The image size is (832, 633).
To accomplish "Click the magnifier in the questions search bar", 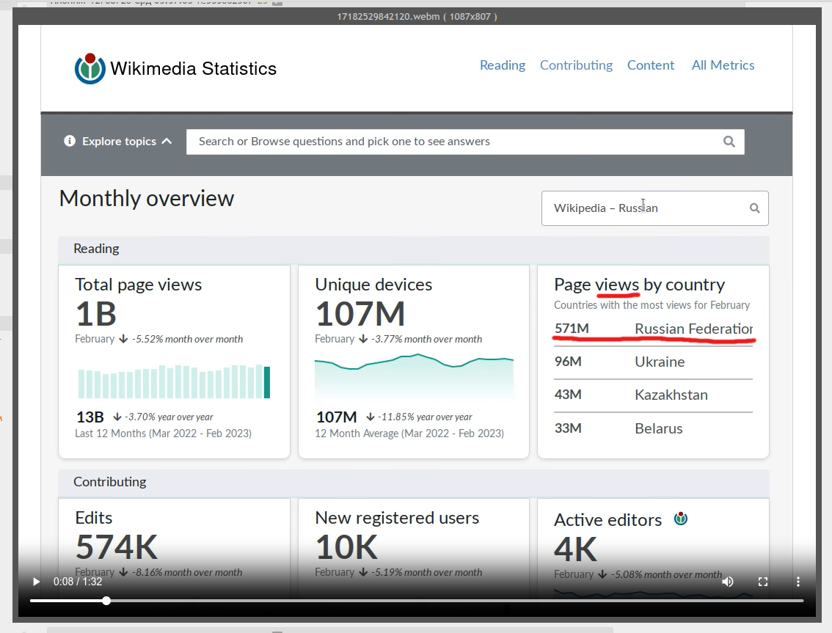I will 729,142.
